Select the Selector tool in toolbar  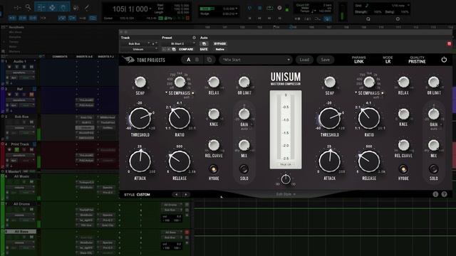(52, 8)
